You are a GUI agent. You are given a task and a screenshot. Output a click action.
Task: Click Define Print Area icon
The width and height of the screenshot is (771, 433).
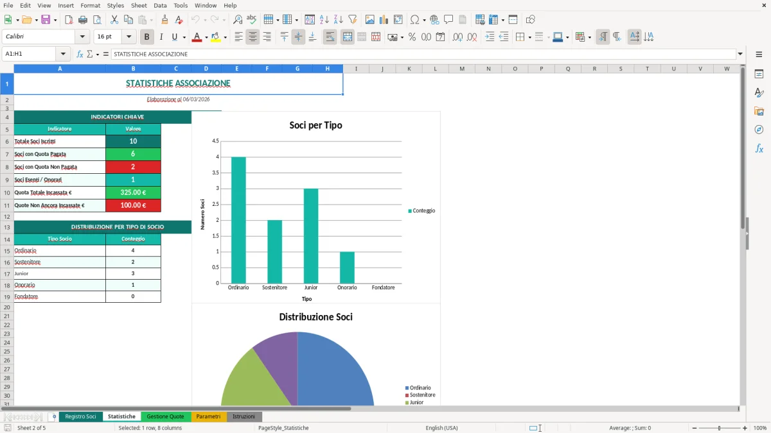tap(480, 20)
